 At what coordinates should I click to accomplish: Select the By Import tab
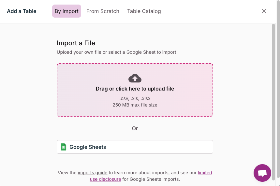point(66,11)
